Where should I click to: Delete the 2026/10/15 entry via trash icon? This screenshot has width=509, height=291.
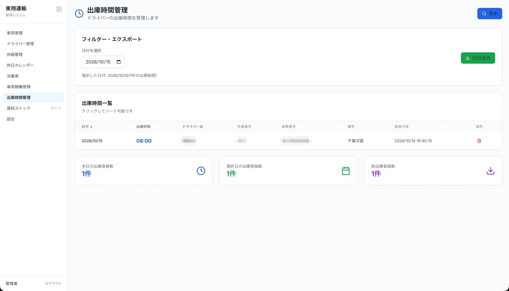pyautogui.click(x=479, y=141)
